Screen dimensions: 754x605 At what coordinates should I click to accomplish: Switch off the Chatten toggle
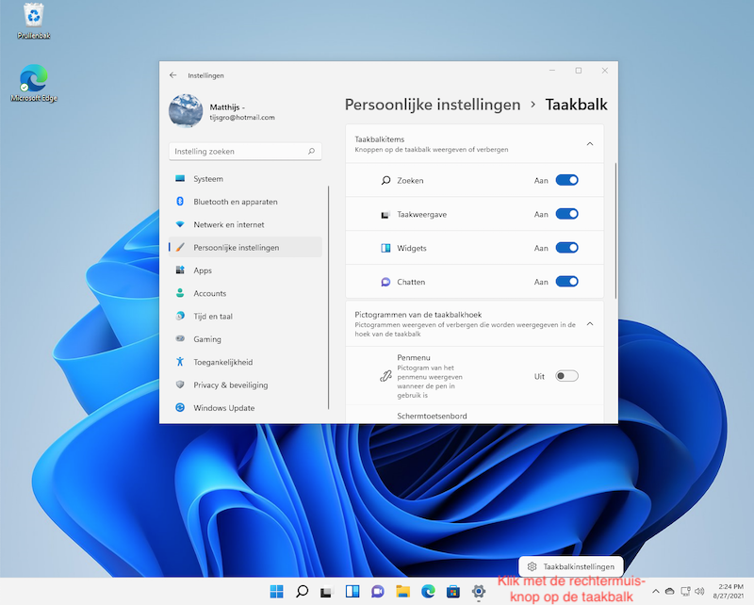(566, 282)
